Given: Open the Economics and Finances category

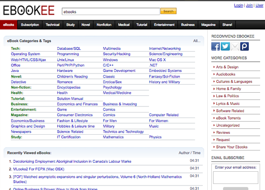Looking at the screenshot, I should point(77,104).
